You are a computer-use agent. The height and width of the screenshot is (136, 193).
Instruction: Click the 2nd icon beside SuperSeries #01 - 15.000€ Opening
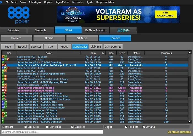(x=3, y=62)
